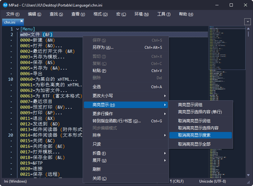
Task: Open the 文件 (F) menu
Action: tap(13, 14)
